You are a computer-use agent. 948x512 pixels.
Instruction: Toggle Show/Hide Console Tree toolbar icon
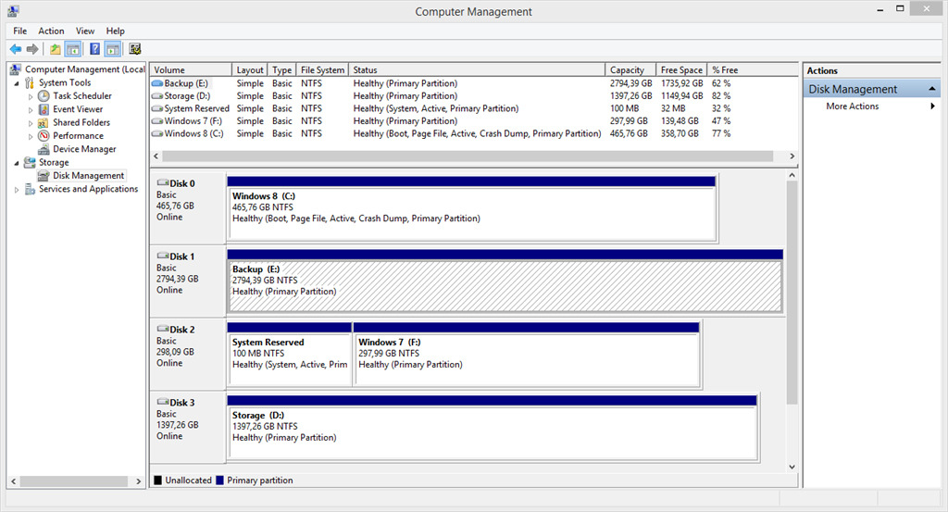(72, 49)
